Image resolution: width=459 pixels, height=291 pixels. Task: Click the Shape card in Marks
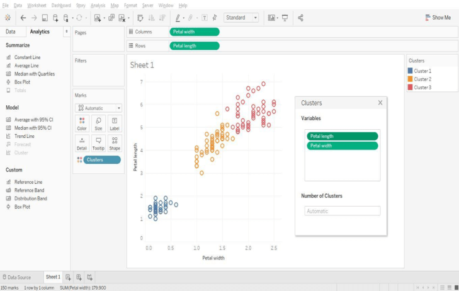[115, 142]
